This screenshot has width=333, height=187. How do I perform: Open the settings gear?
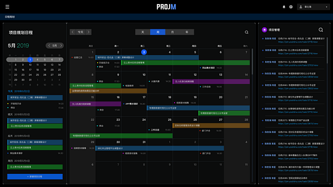click(x=291, y=7)
